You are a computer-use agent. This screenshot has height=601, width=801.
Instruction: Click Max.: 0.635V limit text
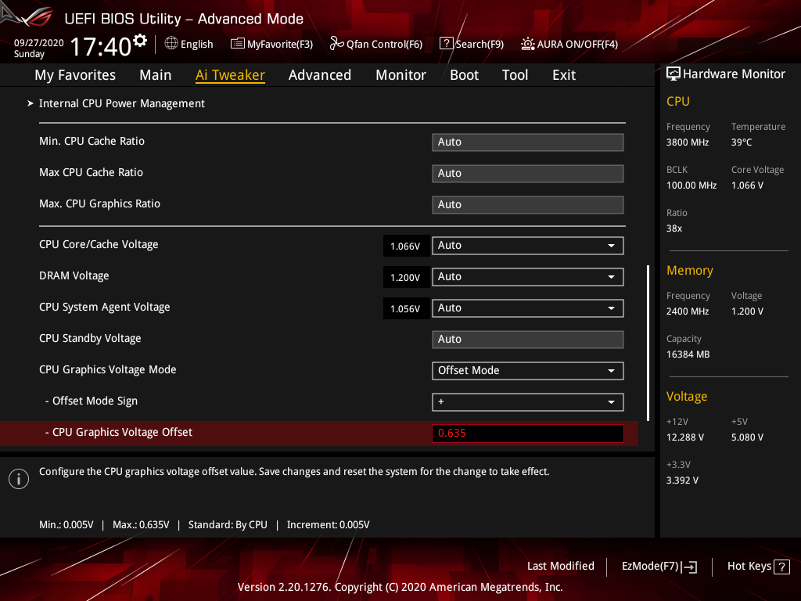point(141,525)
